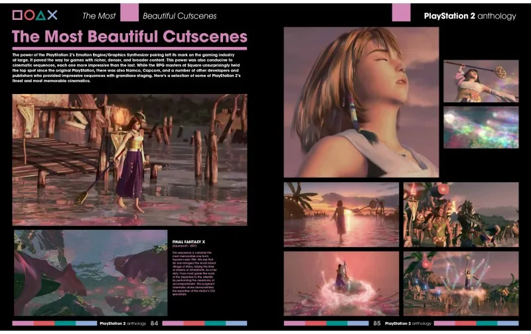This screenshot has height=334, width=531.
Task: Select the image of villagers watching by torchlight
Action: 461,214
